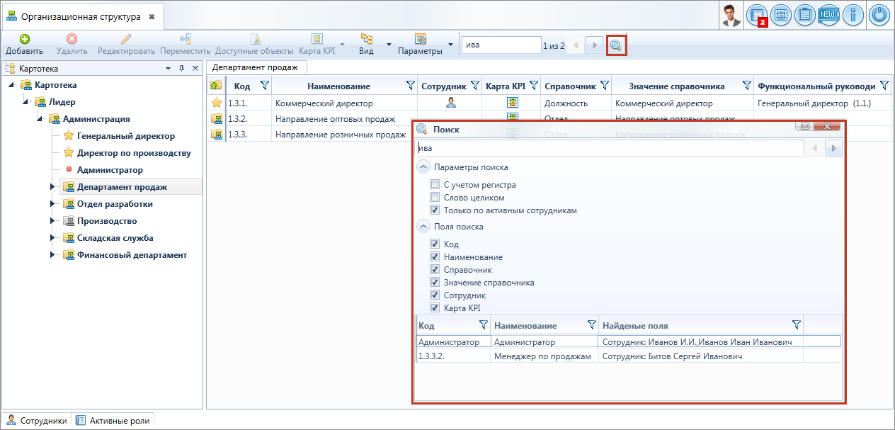Screen dimensions: 895x430
Task: Open the Сотрудники bottom tab
Action: point(38,420)
